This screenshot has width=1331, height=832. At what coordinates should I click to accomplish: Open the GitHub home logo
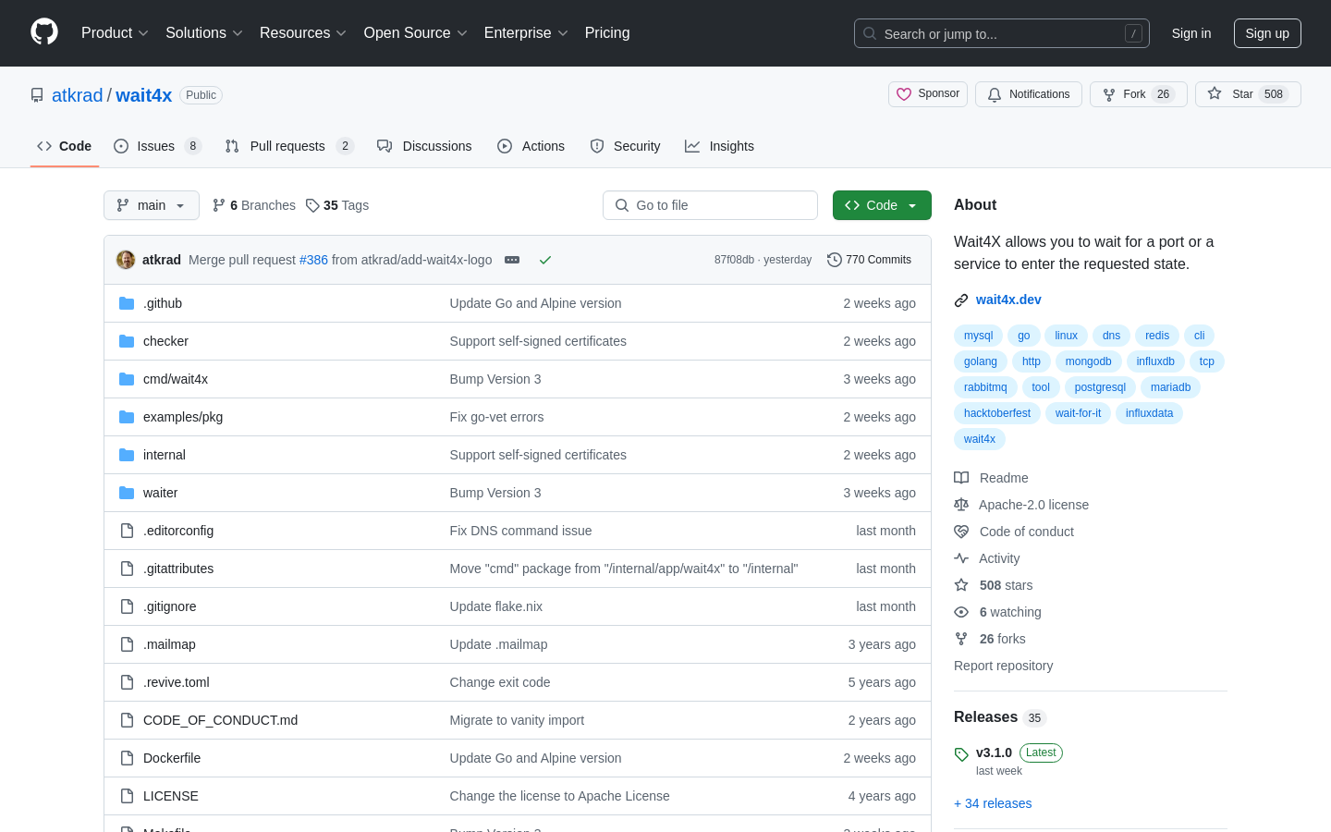(44, 32)
